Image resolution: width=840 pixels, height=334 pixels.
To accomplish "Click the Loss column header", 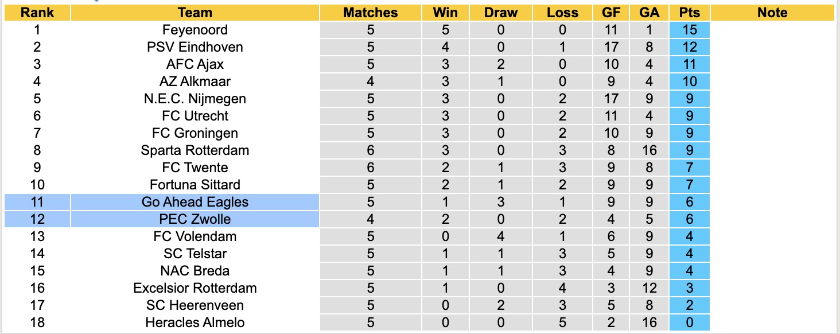I will coord(562,13).
